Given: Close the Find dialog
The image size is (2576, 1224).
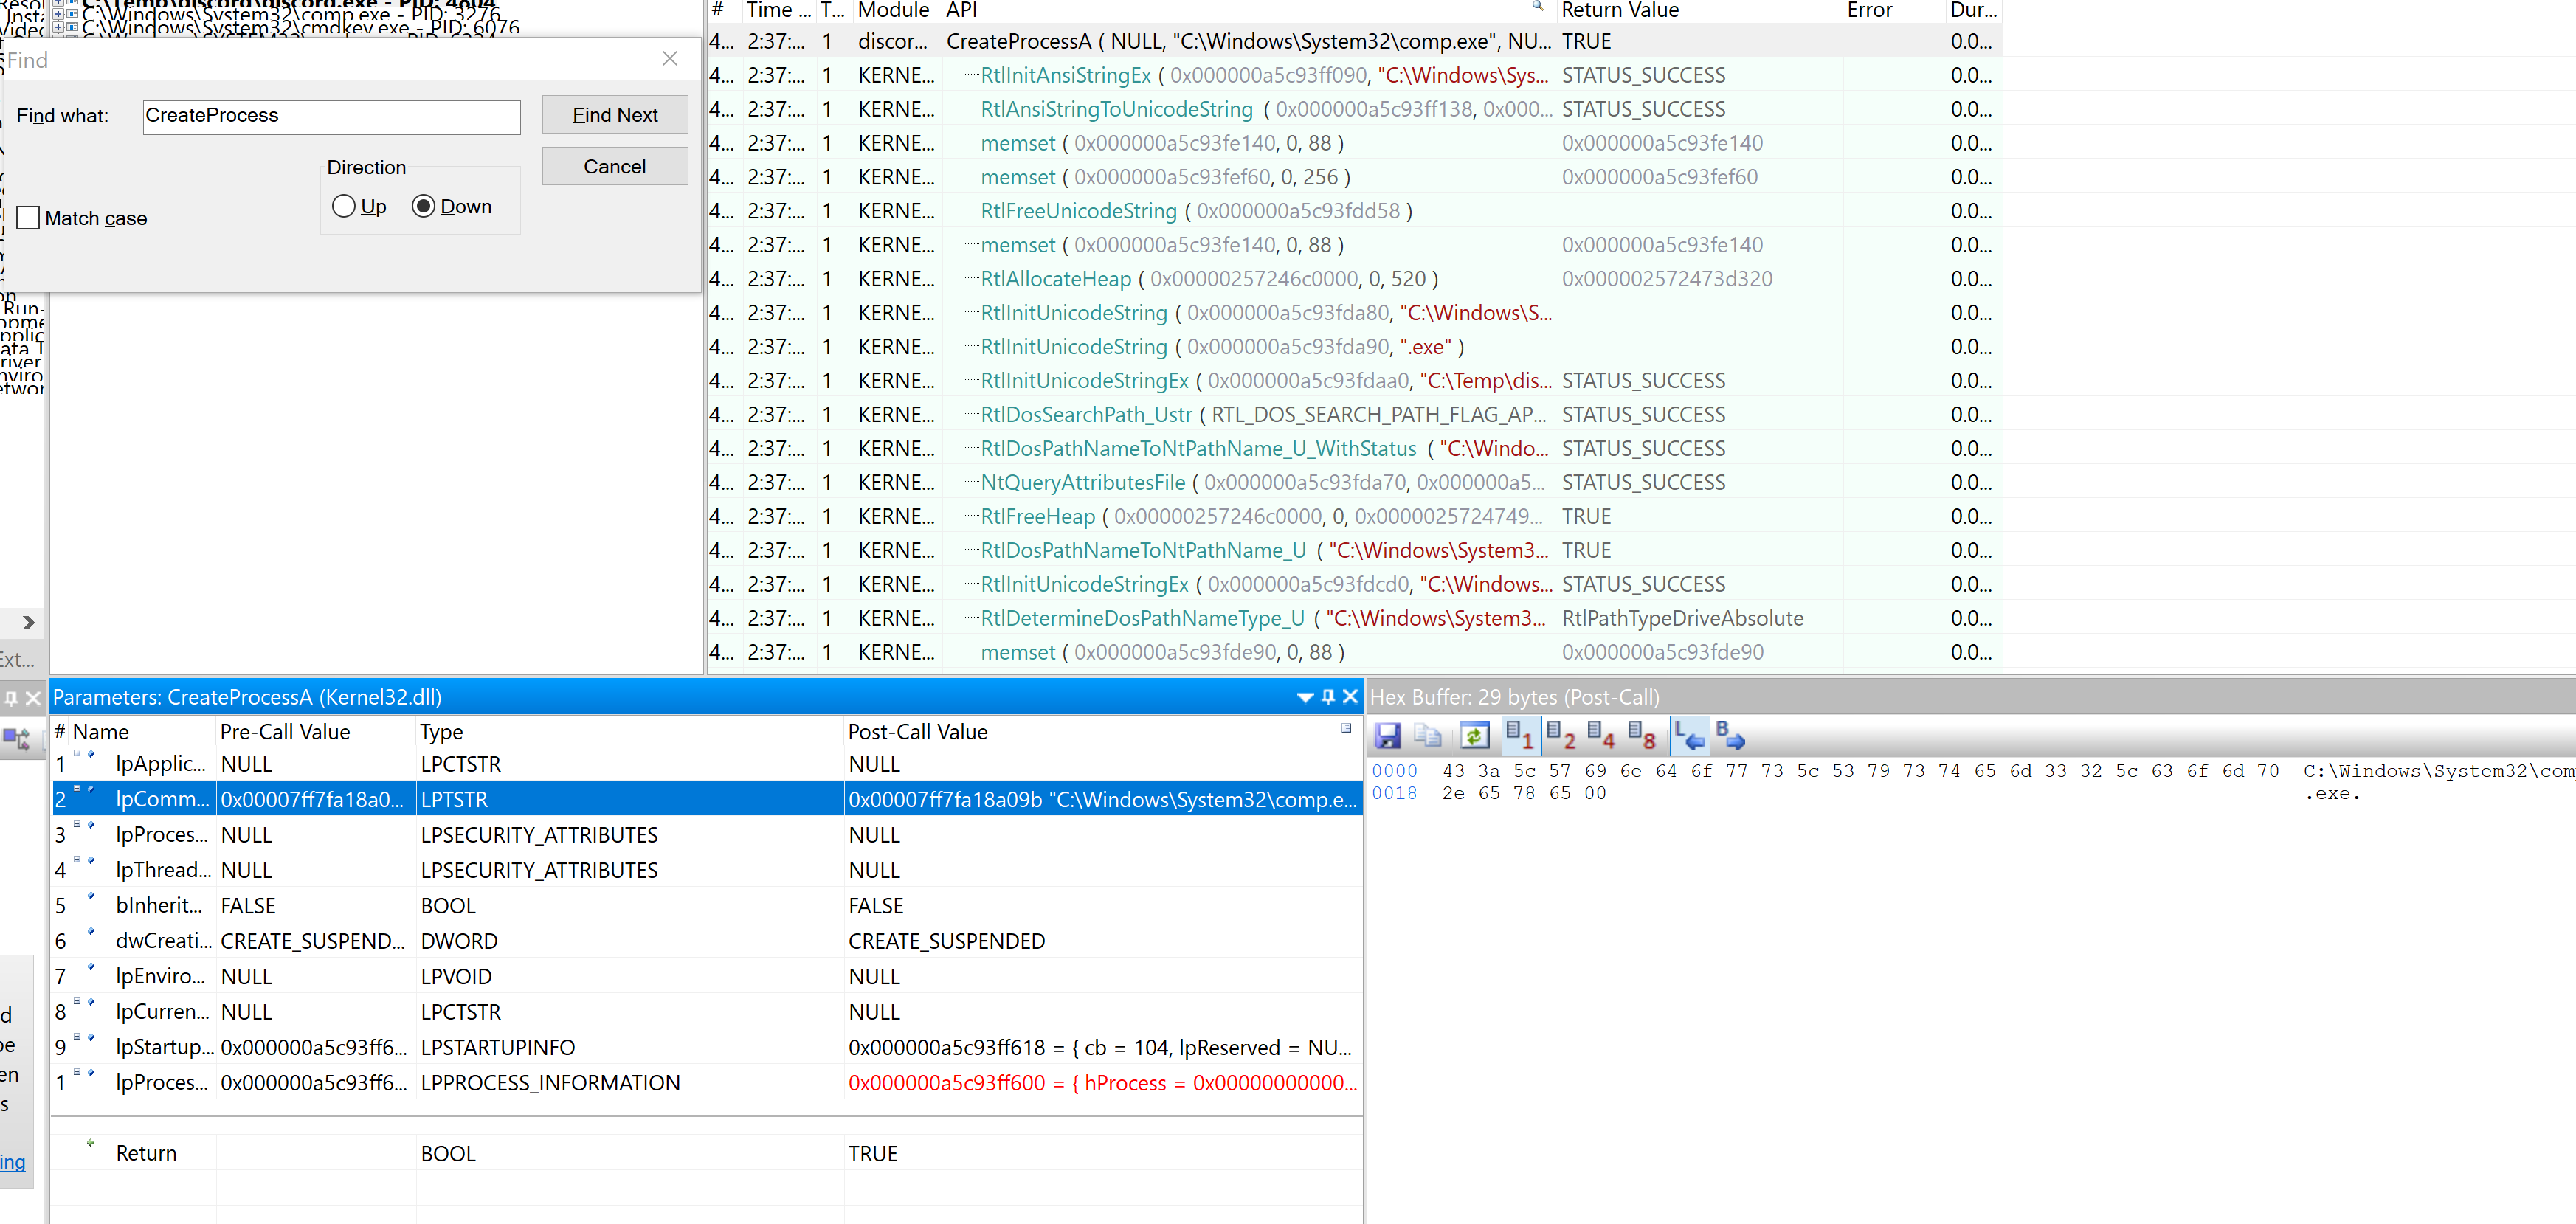Looking at the screenshot, I should click(670, 59).
